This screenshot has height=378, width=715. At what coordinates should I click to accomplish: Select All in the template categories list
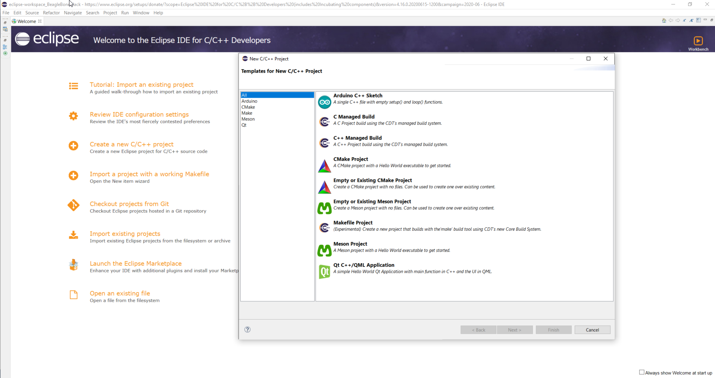pyautogui.click(x=277, y=95)
